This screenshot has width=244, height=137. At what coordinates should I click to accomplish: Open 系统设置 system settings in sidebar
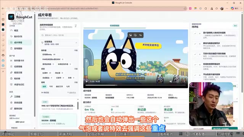click(x=20, y=102)
